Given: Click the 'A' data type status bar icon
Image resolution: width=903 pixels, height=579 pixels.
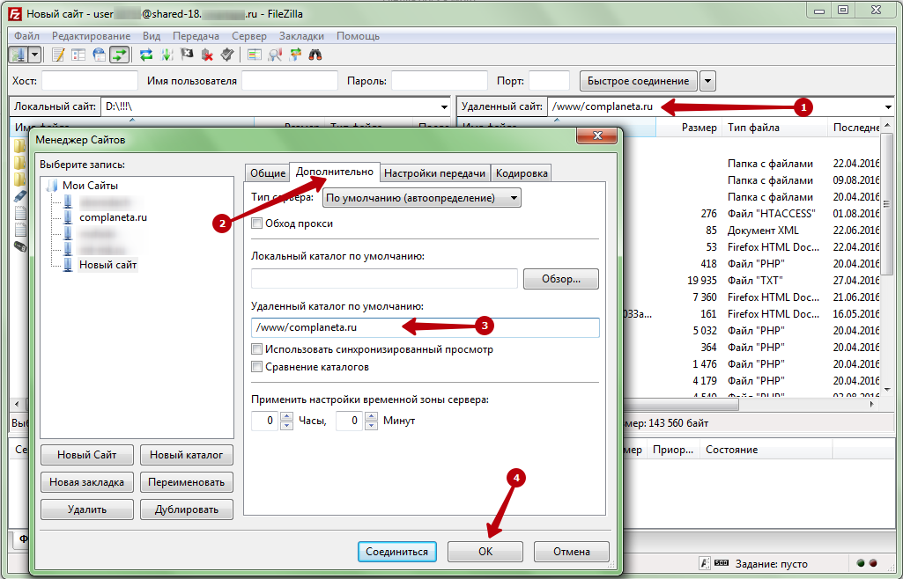Looking at the screenshot, I should click(704, 563).
